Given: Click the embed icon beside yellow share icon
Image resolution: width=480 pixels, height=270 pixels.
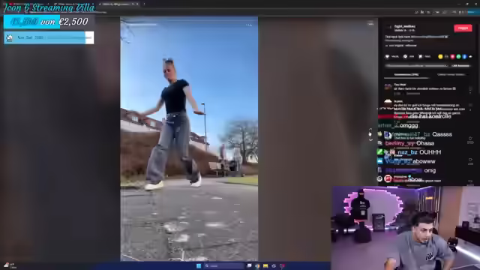Looking at the screenshot, I should [446, 57].
